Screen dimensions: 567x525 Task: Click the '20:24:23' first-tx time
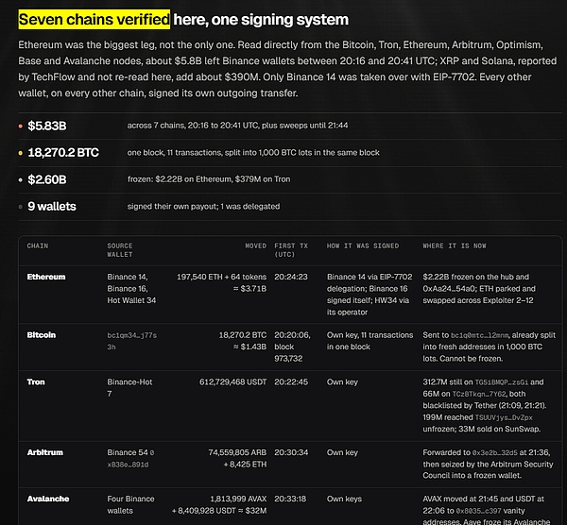pyautogui.click(x=291, y=277)
